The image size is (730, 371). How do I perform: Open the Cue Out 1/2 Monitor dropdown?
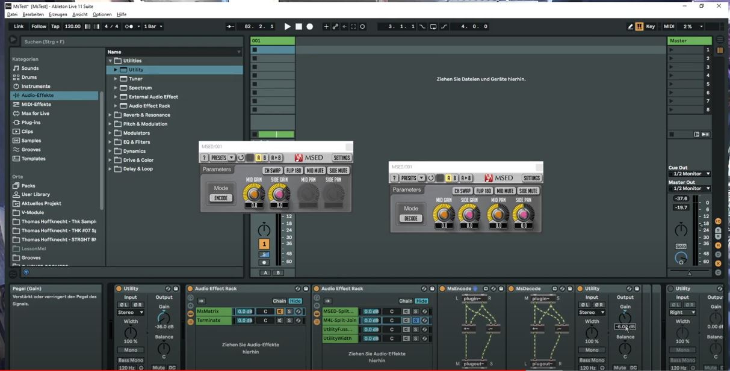[689, 174]
